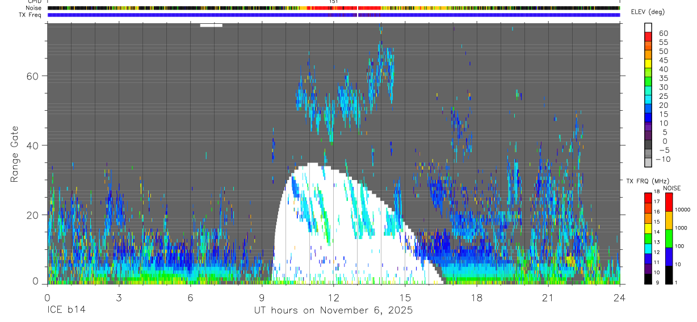Click the 'NOISE' legend title
The height and width of the screenshot is (322, 697).
tap(671, 188)
